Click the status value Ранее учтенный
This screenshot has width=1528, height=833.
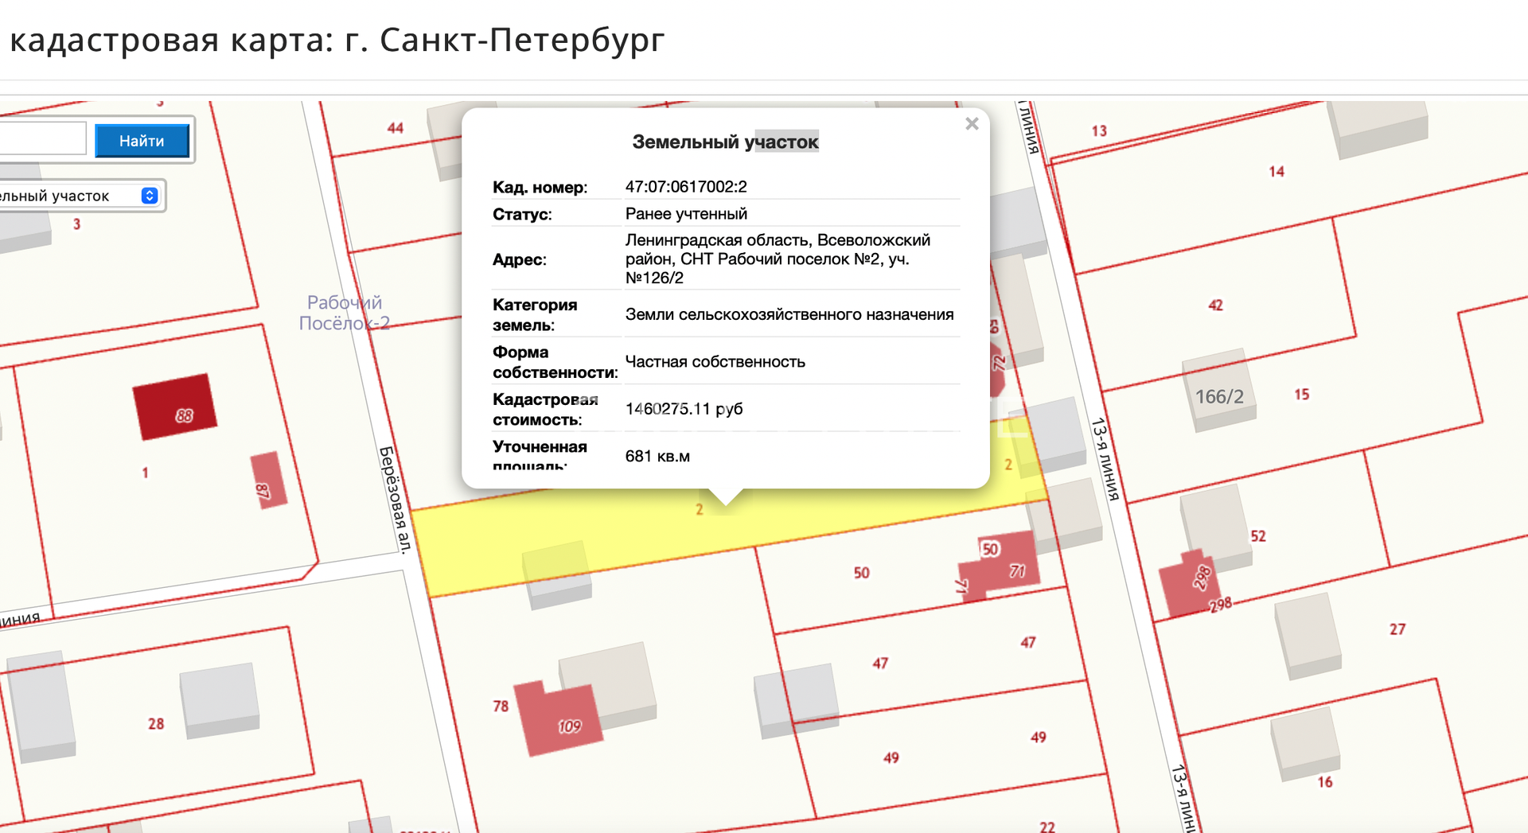point(686,214)
